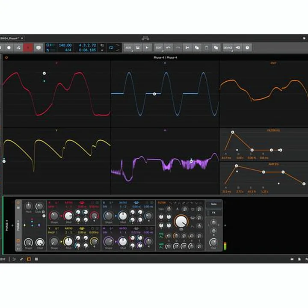Screen dimensions: 308x308
Task: Adjust the Glide knob
Action: (x=39, y=206)
